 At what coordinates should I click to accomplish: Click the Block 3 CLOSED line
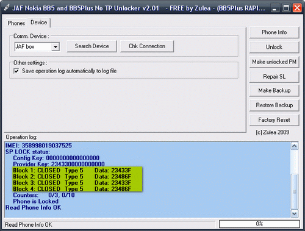(x=72, y=183)
